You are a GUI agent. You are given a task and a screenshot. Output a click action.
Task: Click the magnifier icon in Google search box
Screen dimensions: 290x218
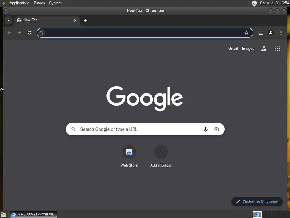[74, 129]
